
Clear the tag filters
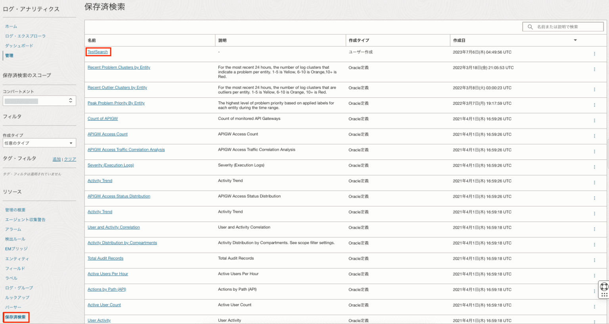(70, 159)
